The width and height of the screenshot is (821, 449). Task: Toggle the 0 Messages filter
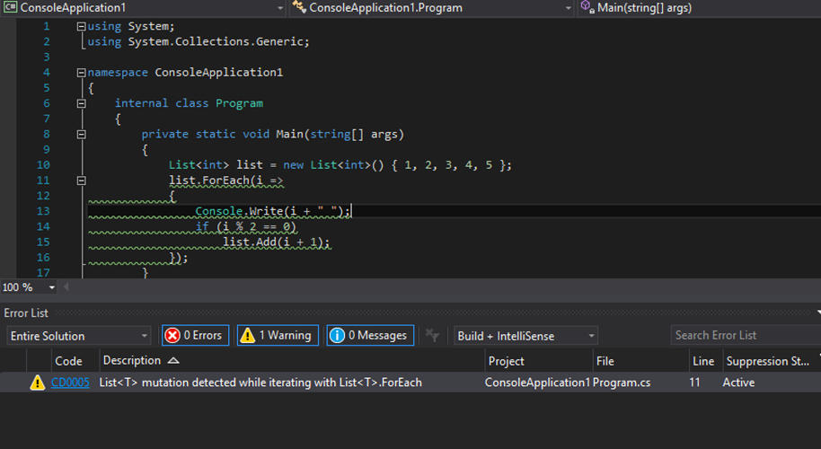point(370,336)
